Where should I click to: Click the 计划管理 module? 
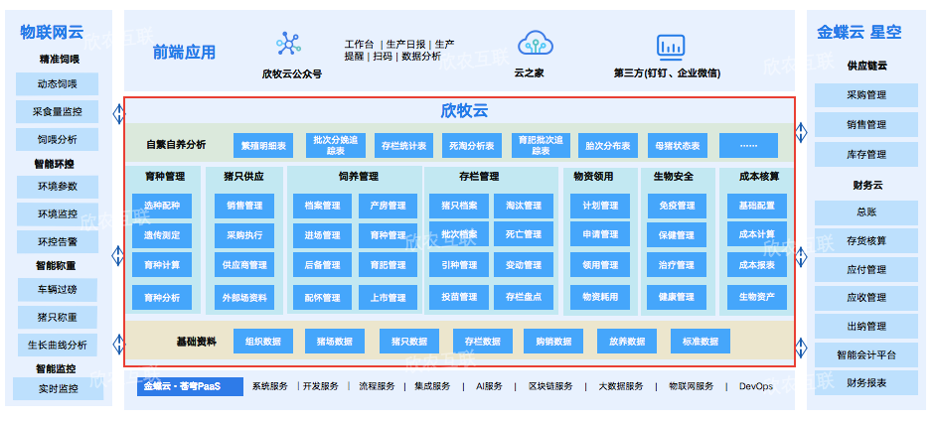(x=600, y=206)
